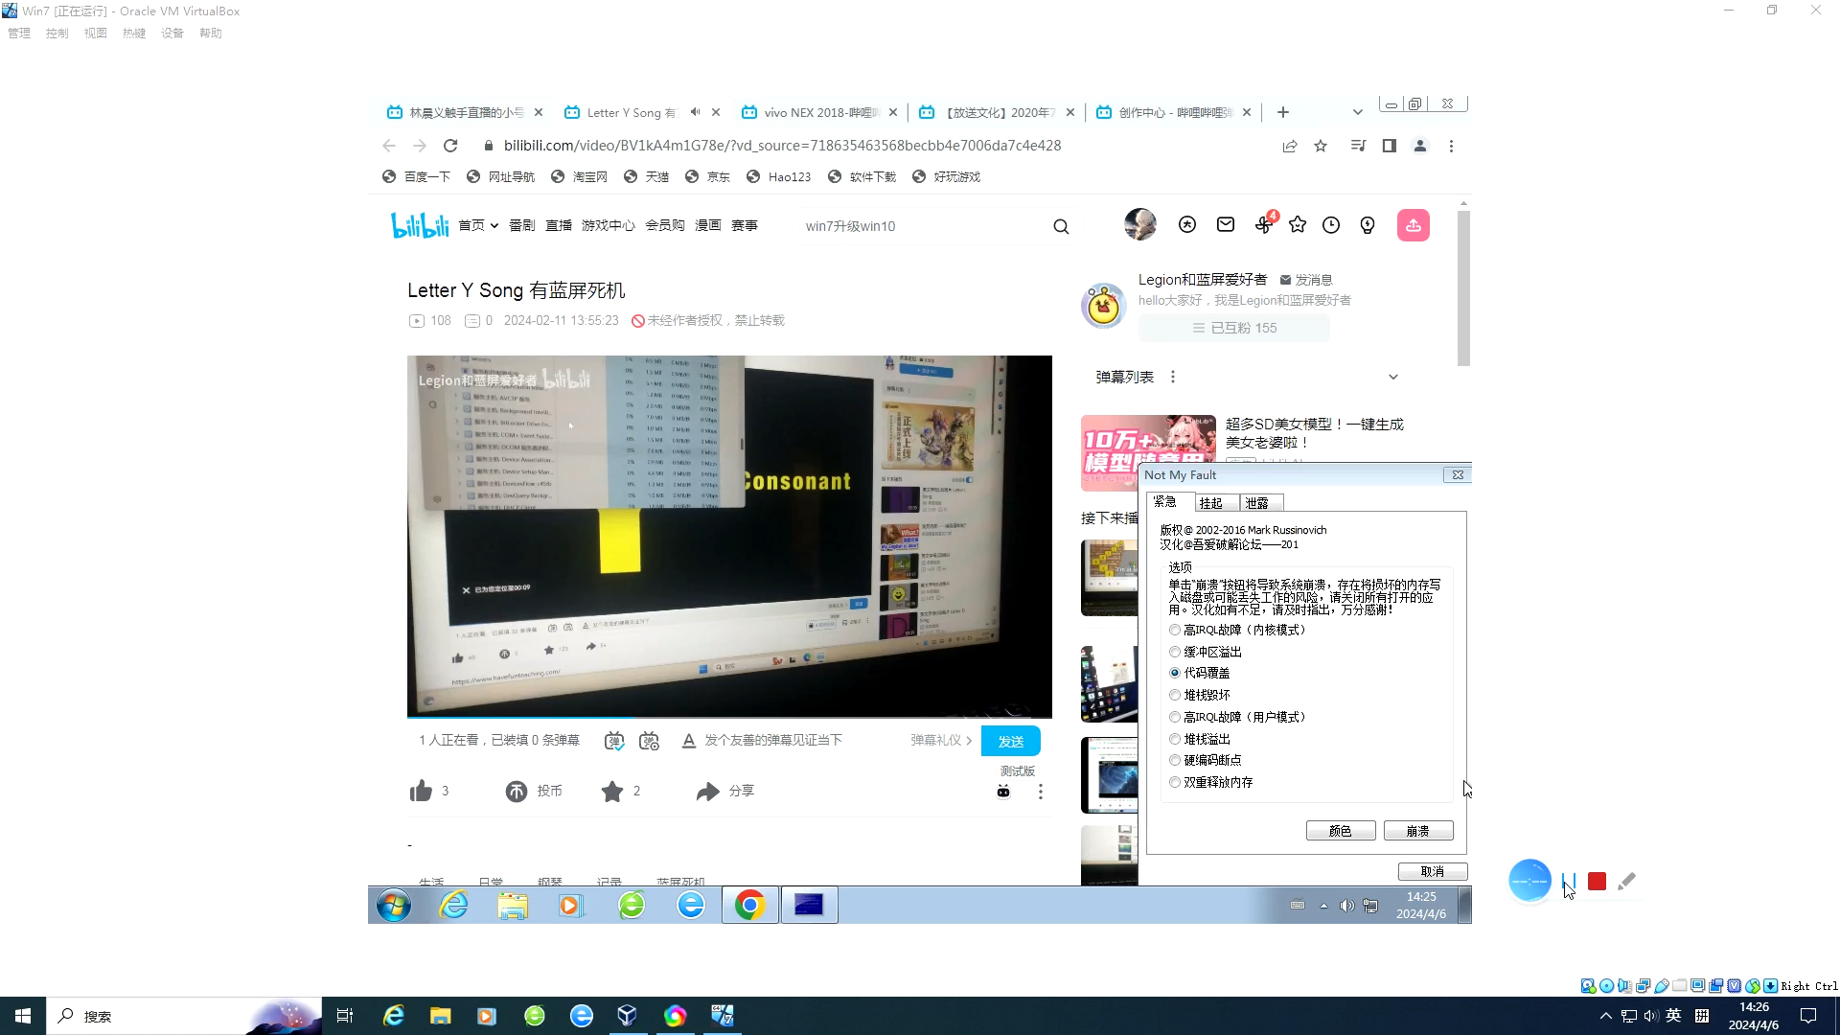1840x1035 pixels.
Task: Show hidden icons in Win7 tray
Action: coord(1323,906)
